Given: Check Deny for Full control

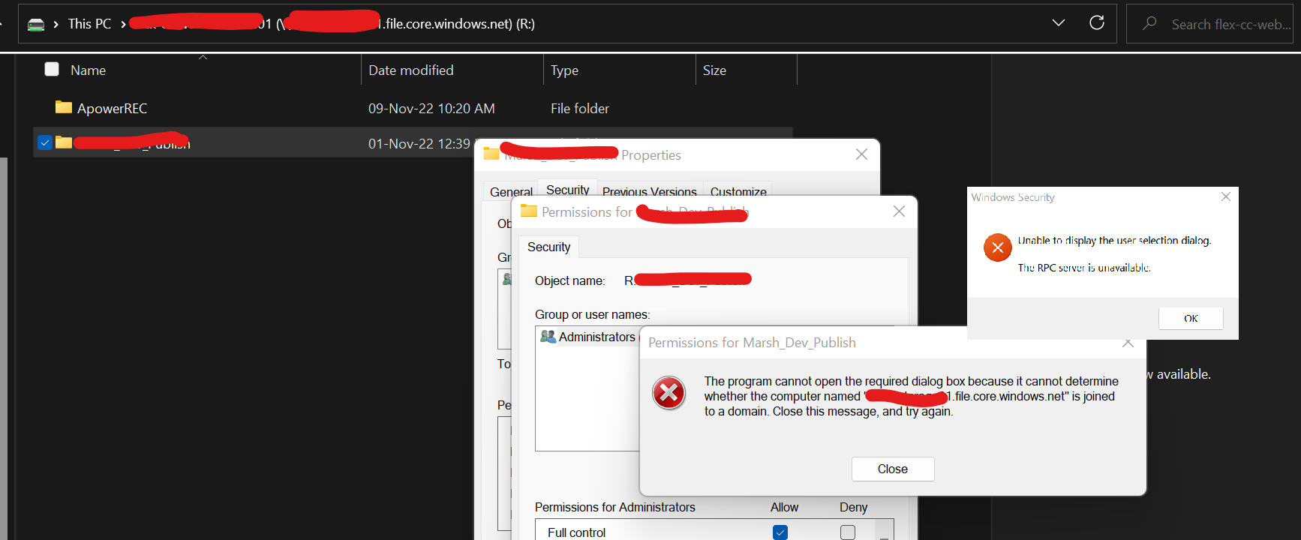Looking at the screenshot, I should pos(848,532).
